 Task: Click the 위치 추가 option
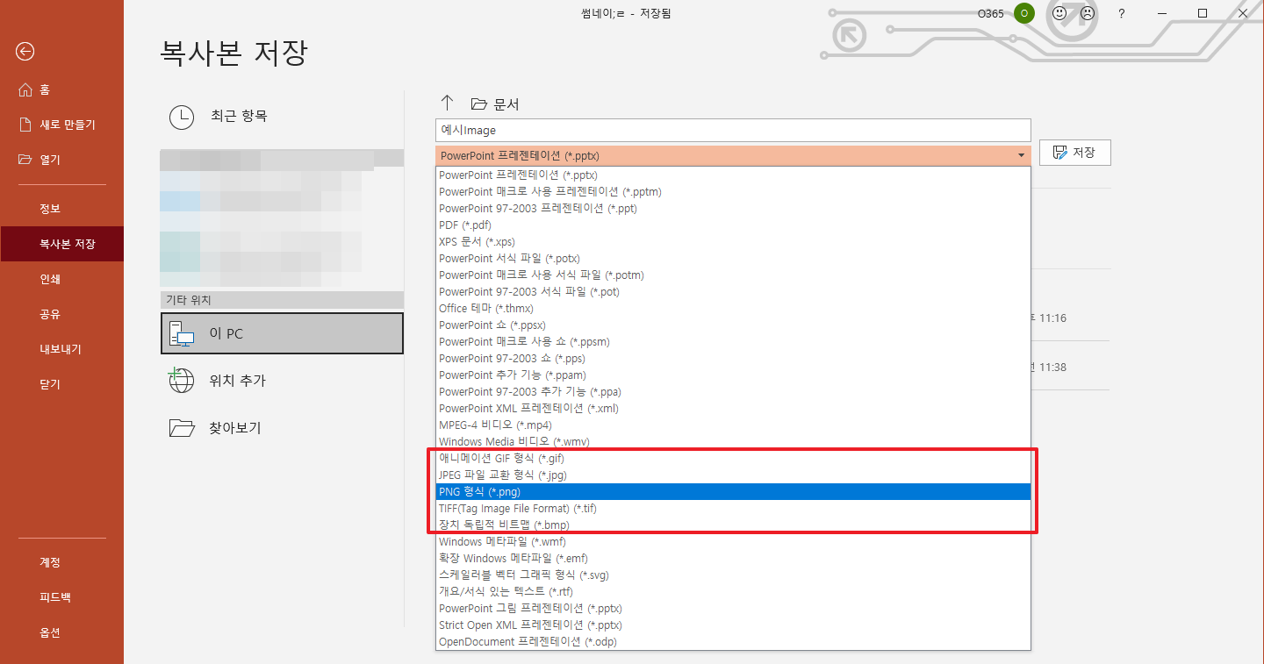point(282,381)
